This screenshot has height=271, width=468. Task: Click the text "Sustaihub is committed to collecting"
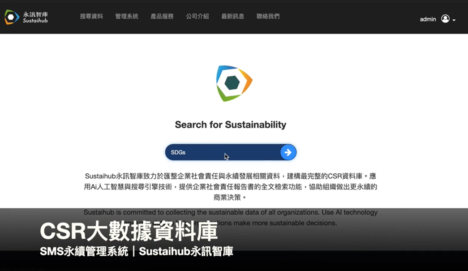[139, 212]
